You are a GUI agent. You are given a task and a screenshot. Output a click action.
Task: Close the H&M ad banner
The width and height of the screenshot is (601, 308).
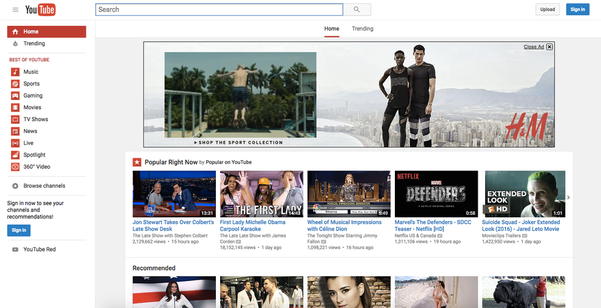(x=549, y=47)
